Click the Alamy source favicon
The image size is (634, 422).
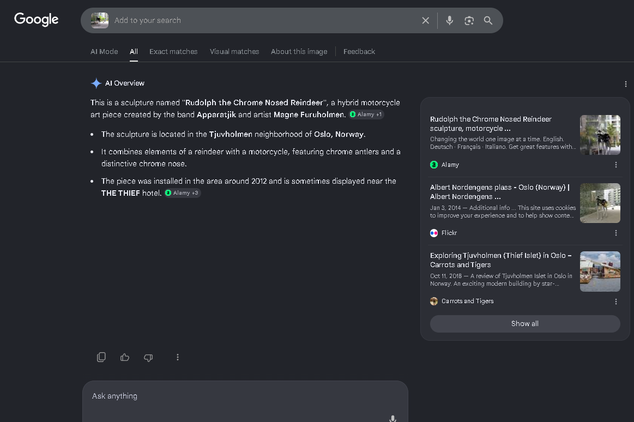(x=434, y=165)
